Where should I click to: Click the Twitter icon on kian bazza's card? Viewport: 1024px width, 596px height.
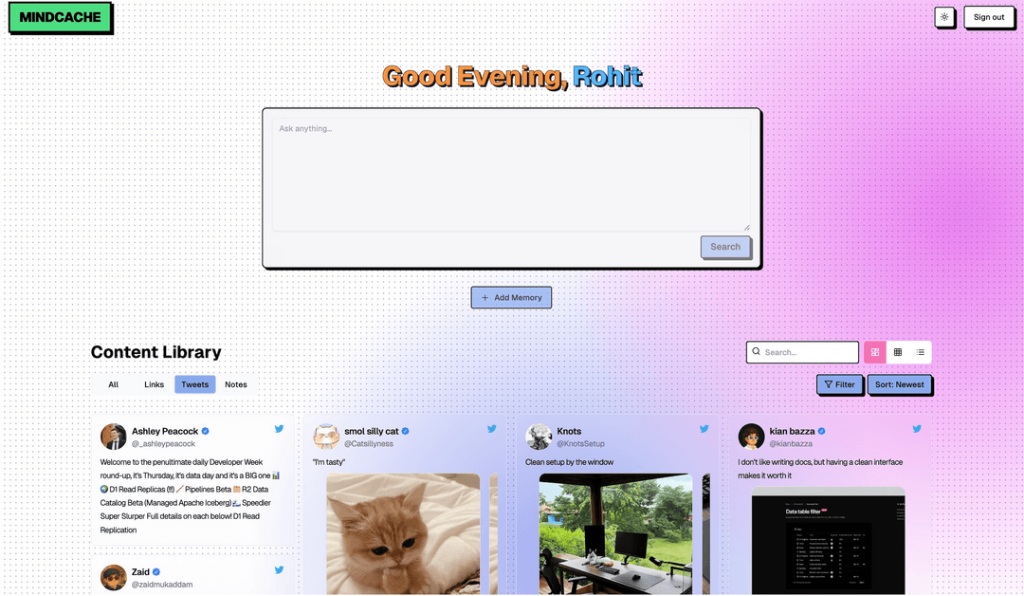pyautogui.click(x=917, y=429)
